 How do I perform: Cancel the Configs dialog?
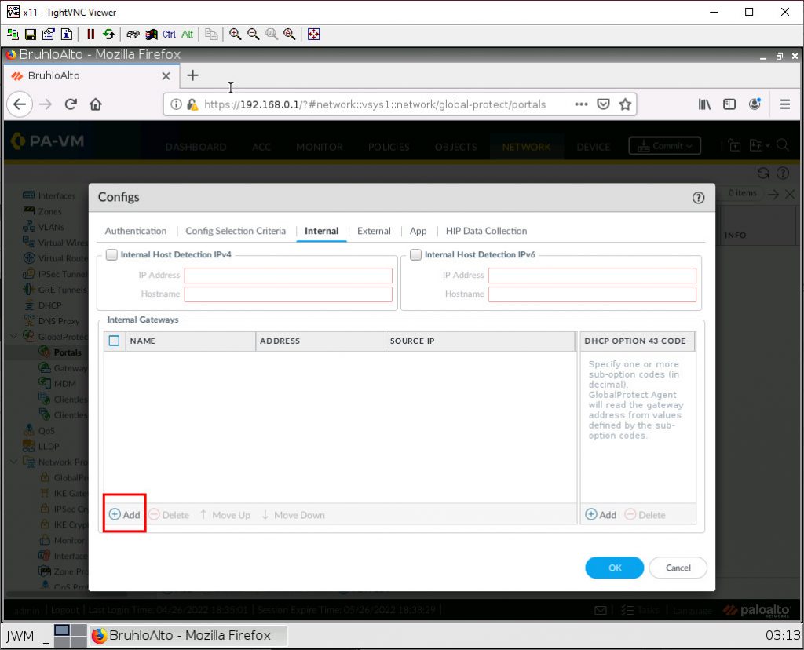pyautogui.click(x=677, y=568)
